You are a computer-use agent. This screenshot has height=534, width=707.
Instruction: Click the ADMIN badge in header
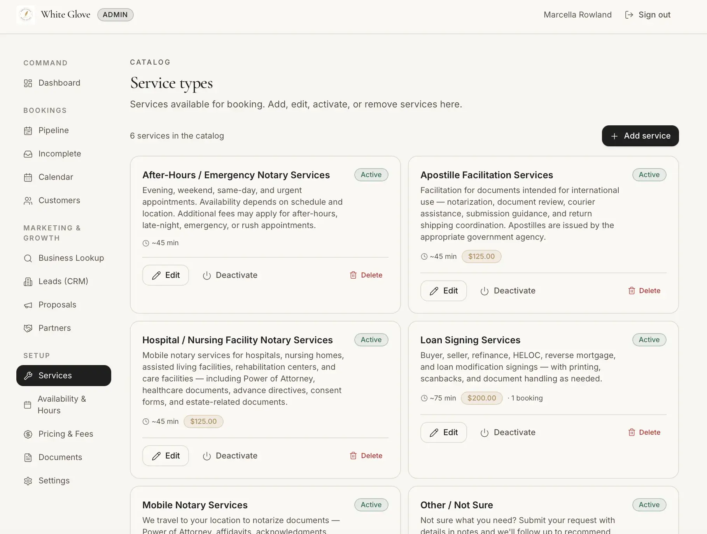click(x=115, y=15)
